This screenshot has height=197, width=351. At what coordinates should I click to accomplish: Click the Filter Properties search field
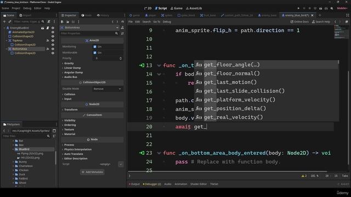click(x=89, y=33)
